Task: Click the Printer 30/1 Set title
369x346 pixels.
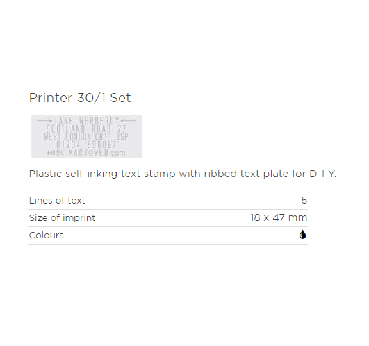Action: [x=80, y=97]
